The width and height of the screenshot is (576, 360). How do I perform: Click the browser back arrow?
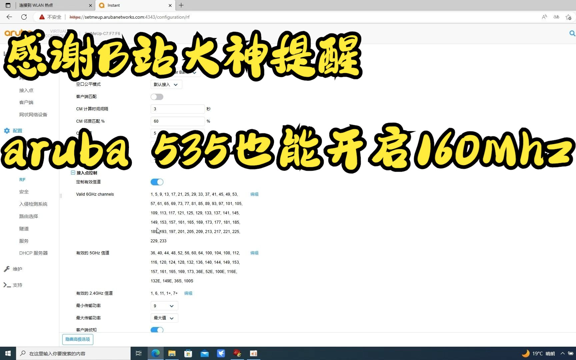click(x=9, y=17)
